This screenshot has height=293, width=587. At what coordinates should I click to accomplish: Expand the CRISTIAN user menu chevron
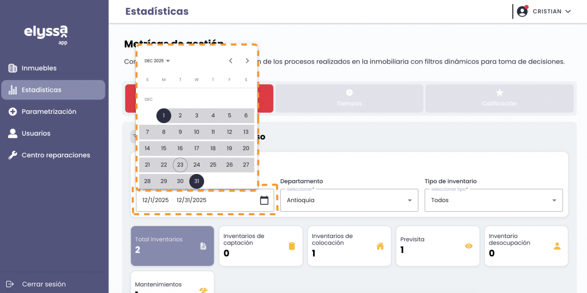[568, 11]
